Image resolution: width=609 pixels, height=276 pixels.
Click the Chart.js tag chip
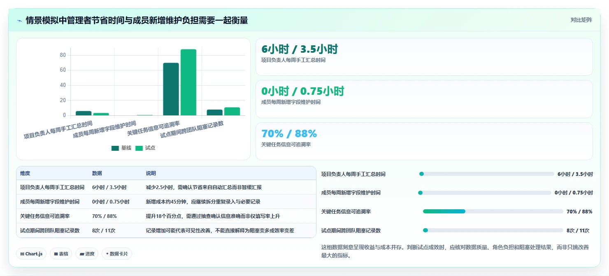pyautogui.click(x=31, y=254)
